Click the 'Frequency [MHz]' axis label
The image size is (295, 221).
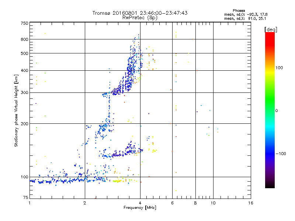pos(140,208)
